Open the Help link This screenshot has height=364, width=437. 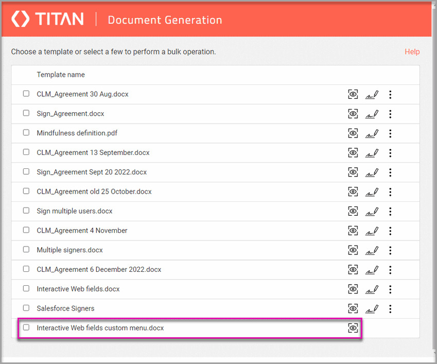412,51
